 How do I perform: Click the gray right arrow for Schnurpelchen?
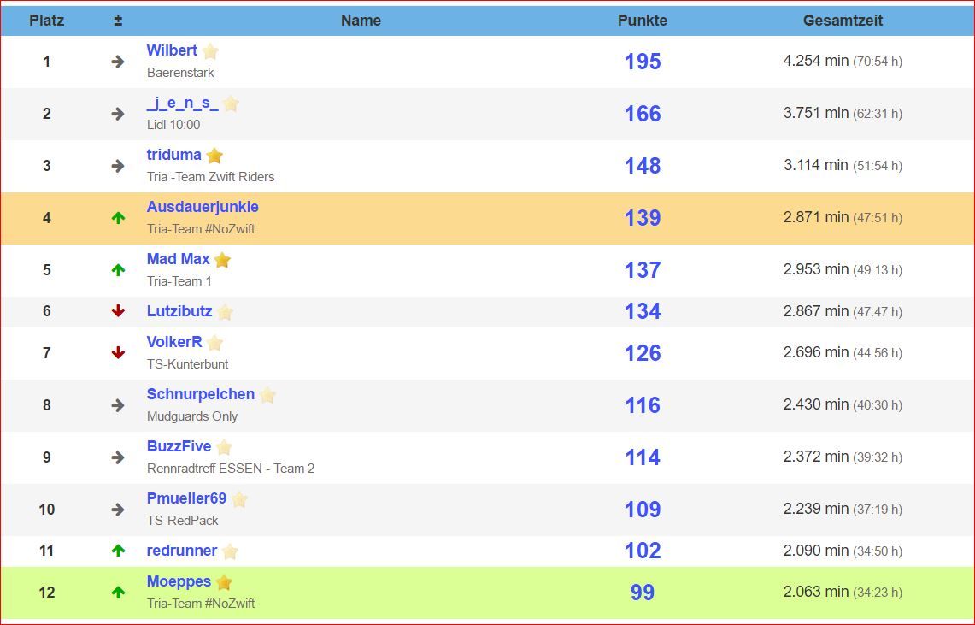118,404
